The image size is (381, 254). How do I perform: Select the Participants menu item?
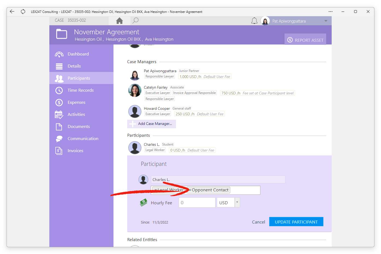(x=81, y=78)
